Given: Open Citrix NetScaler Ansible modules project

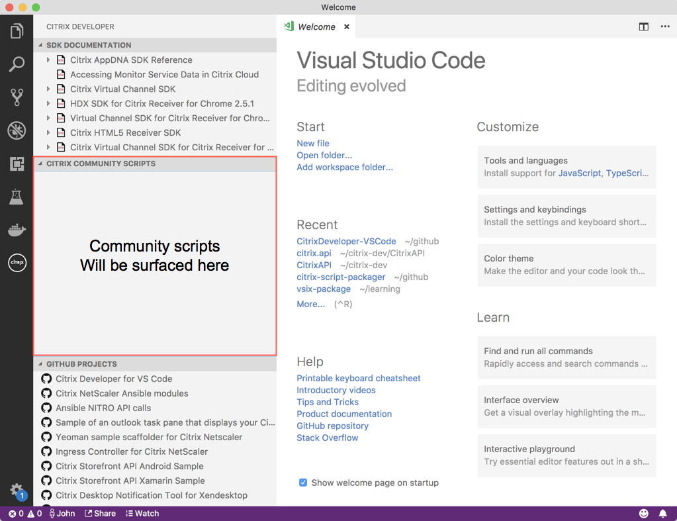Looking at the screenshot, I should (x=122, y=393).
